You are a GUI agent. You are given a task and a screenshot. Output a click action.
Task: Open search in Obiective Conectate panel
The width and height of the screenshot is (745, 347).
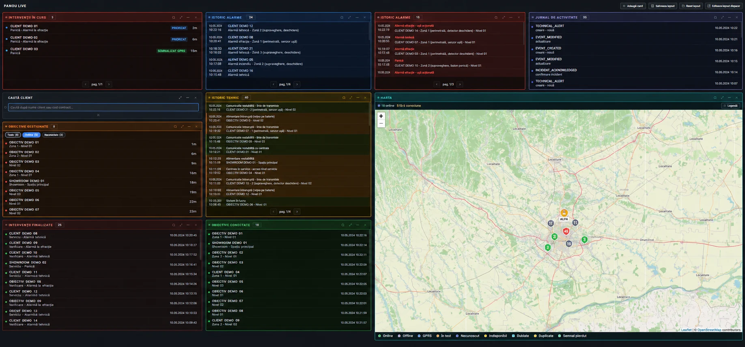343,225
